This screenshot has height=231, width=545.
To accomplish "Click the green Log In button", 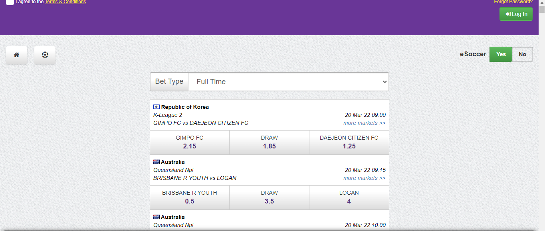I will click(x=516, y=14).
